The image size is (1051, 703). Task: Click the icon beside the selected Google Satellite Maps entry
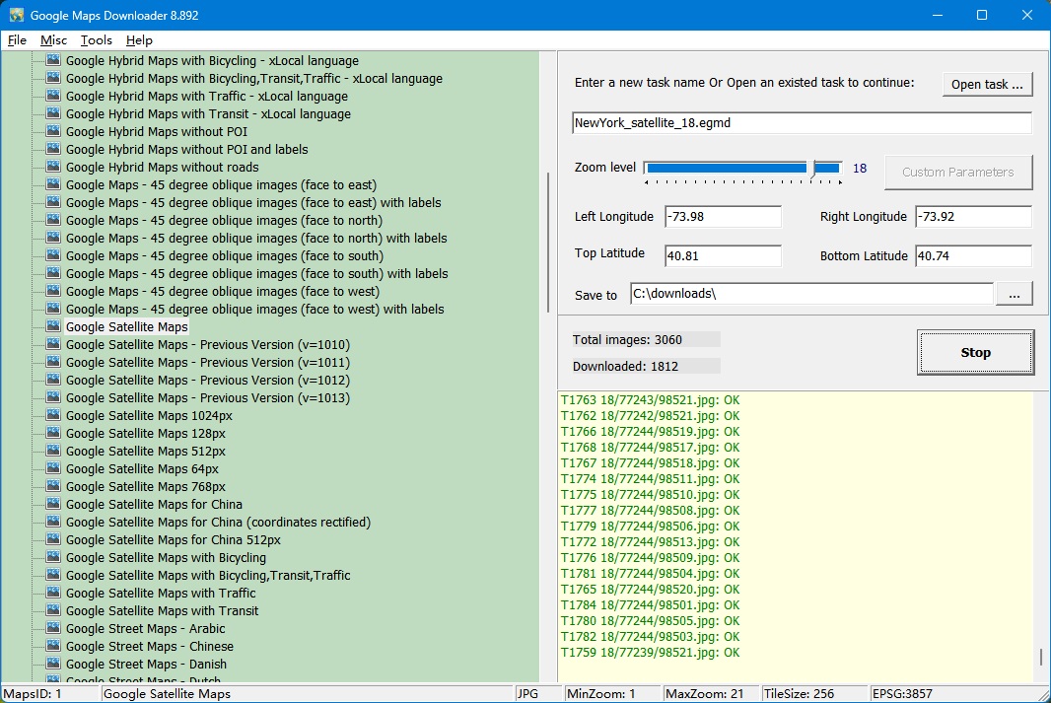click(53, 326)
